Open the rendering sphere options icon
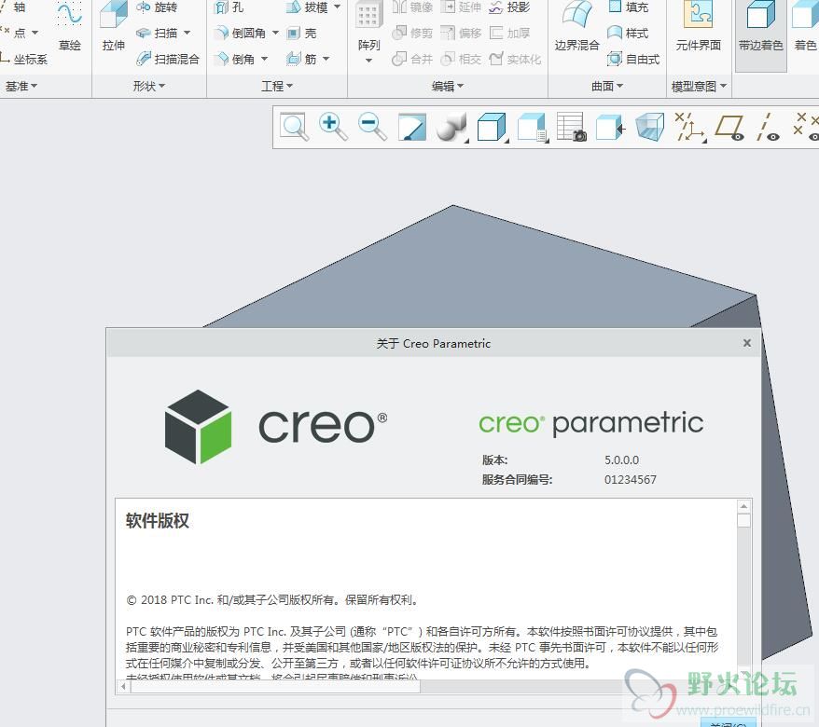The width and height of the screenshot is (819, 727). (451, 127)
